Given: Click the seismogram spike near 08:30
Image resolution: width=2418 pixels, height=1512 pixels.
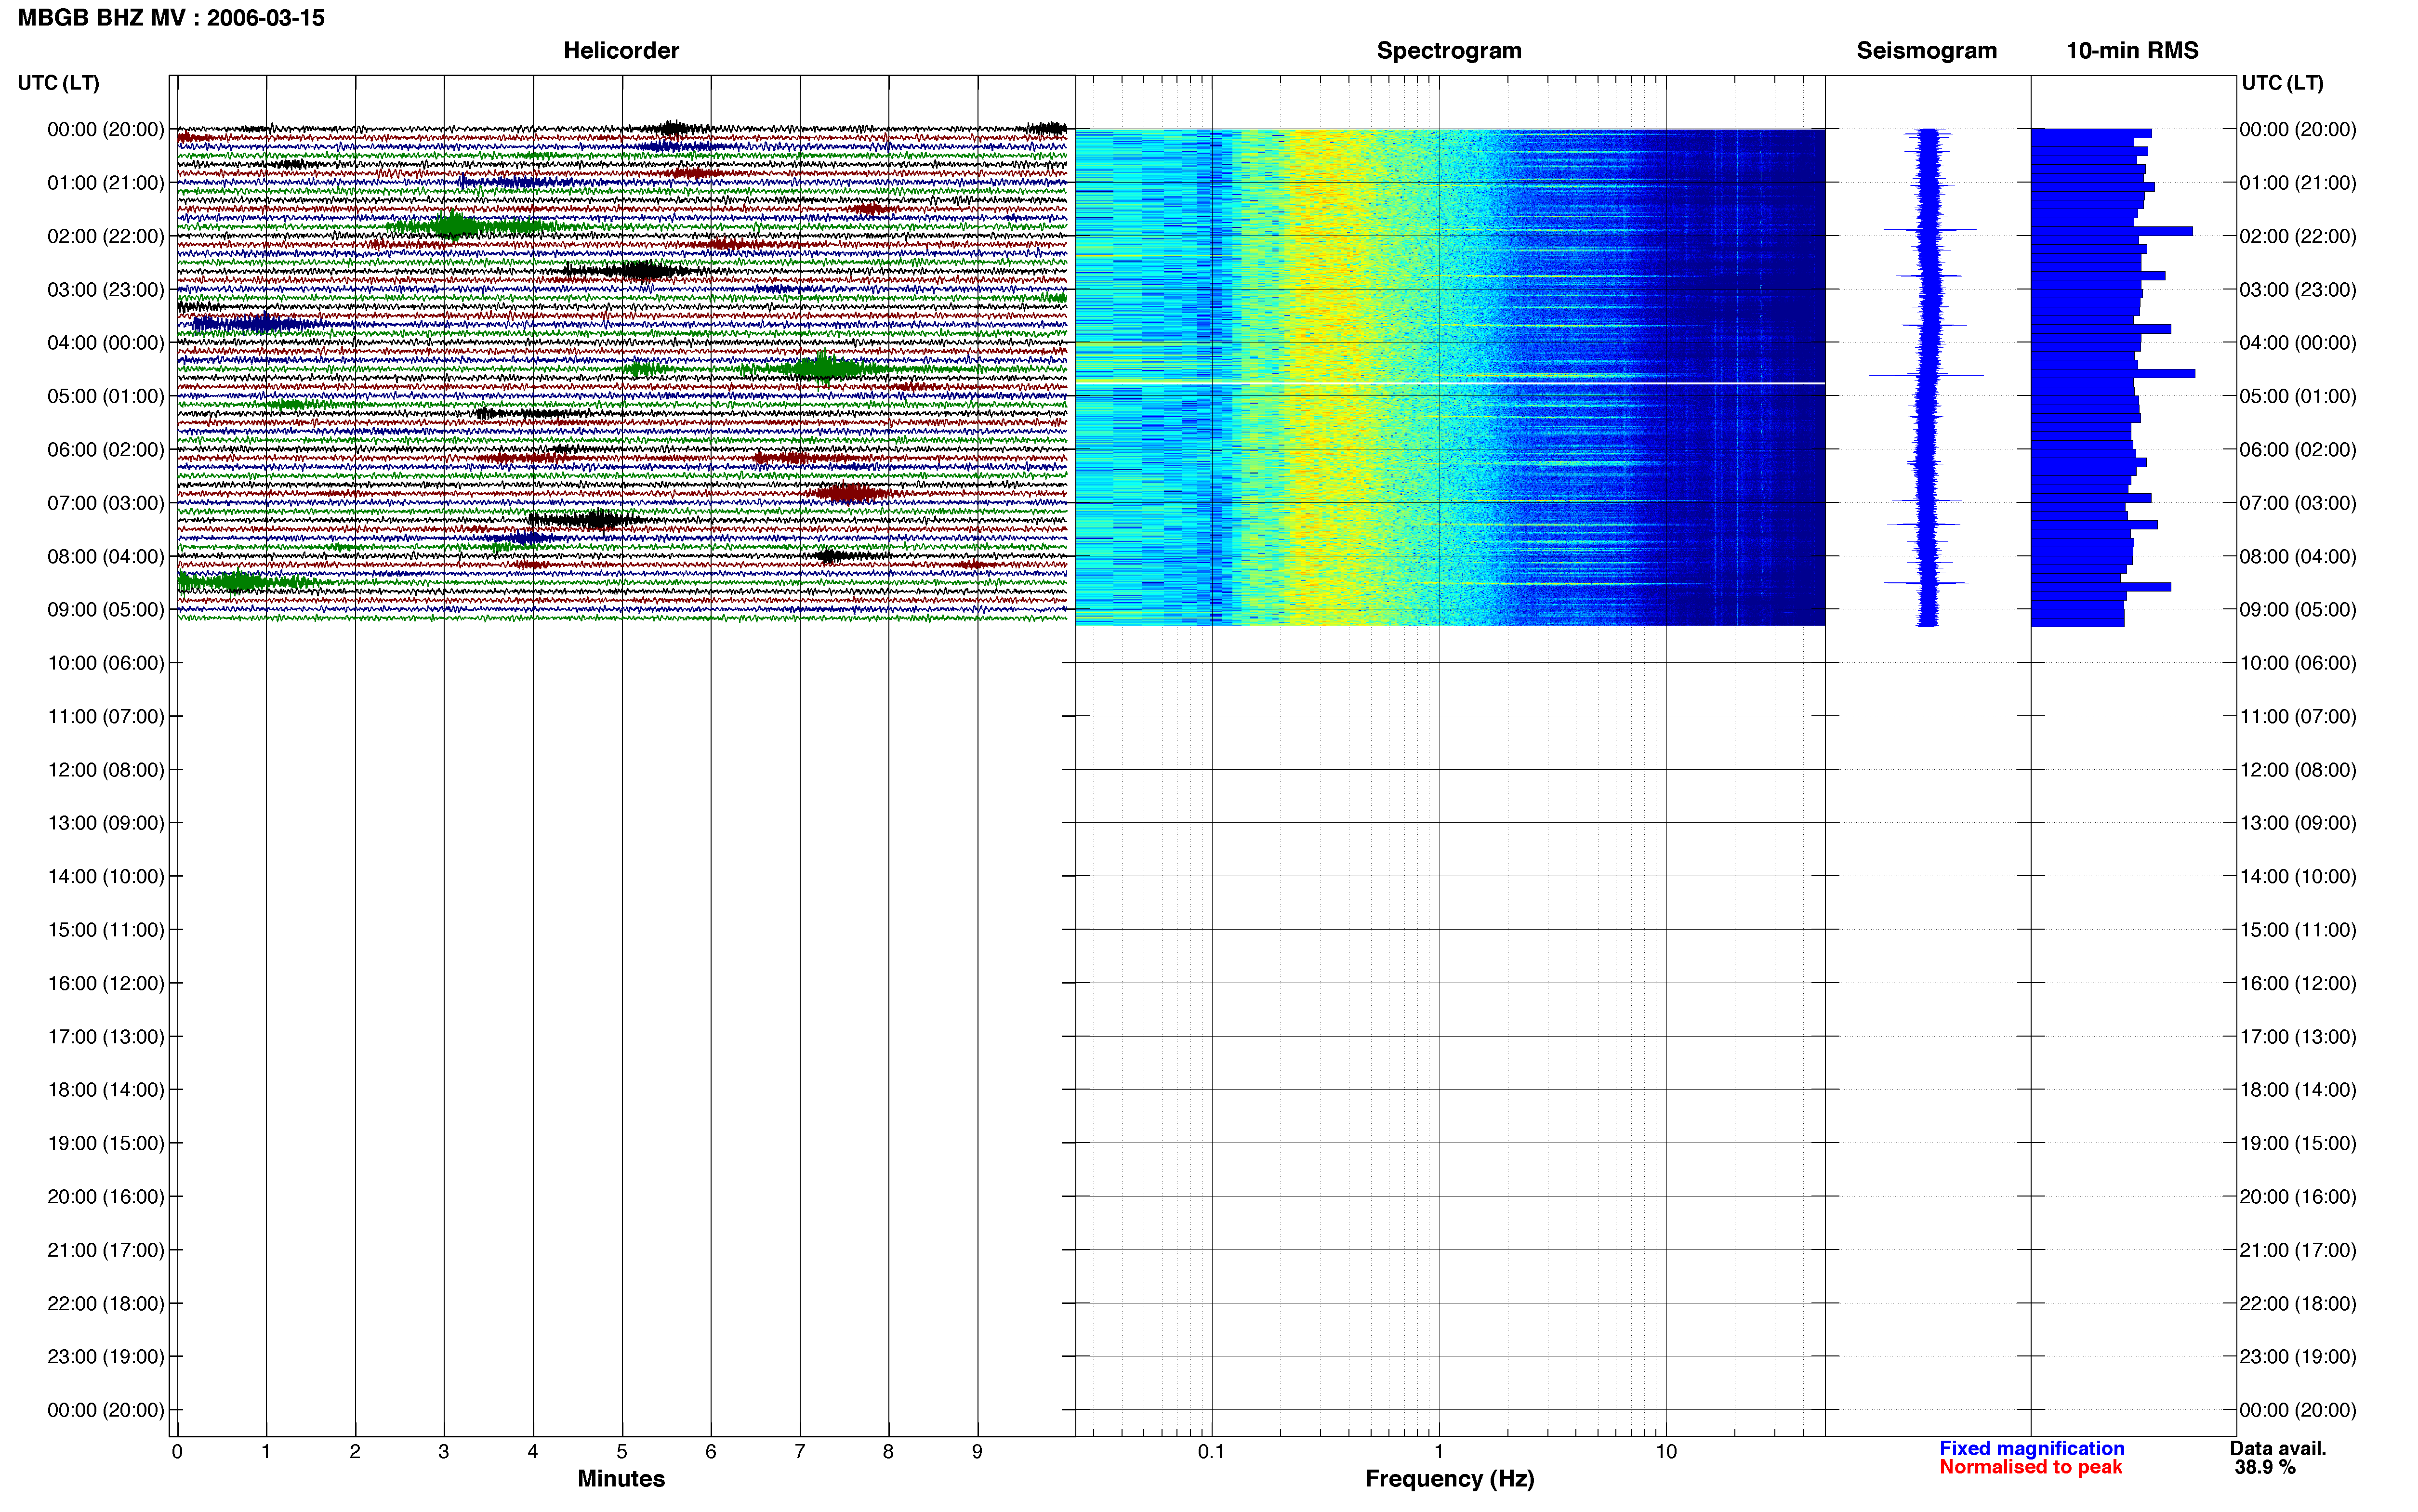Looking at the screenshot, I should (x=1927, y=582).
